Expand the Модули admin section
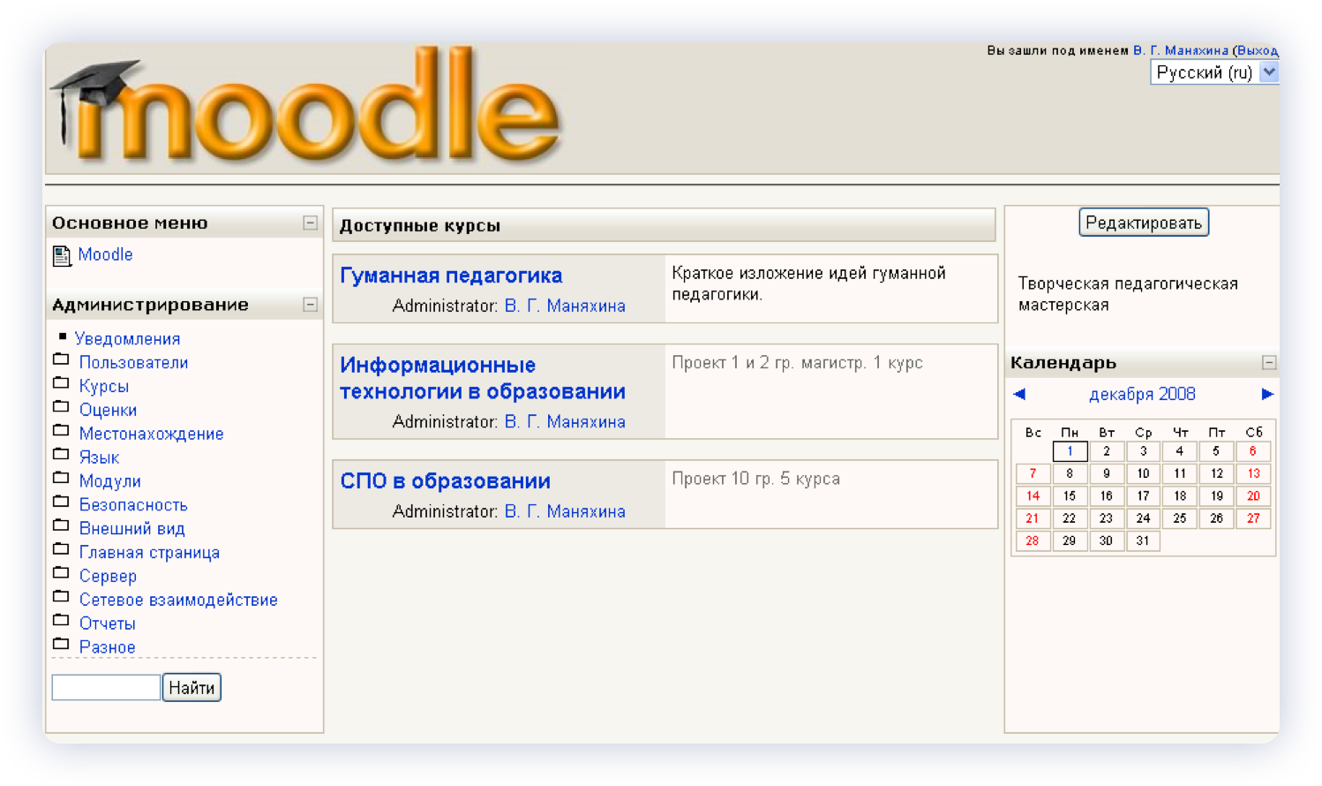The height and width of the screenshot is (786, 1322). click(109, 481)
